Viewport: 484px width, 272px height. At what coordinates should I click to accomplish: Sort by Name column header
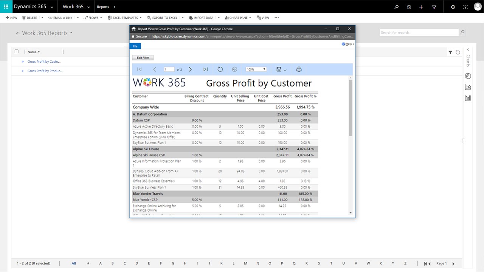34,52
